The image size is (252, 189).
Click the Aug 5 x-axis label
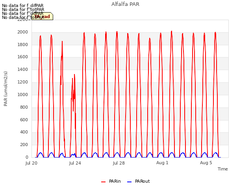click(x=206, y=163)
